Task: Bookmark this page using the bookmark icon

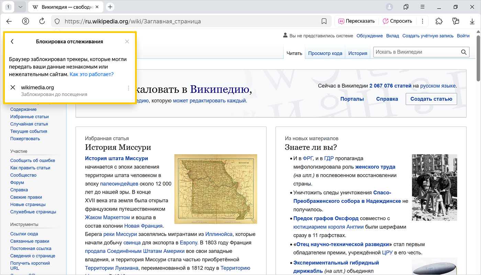Action: coord(324,21)
